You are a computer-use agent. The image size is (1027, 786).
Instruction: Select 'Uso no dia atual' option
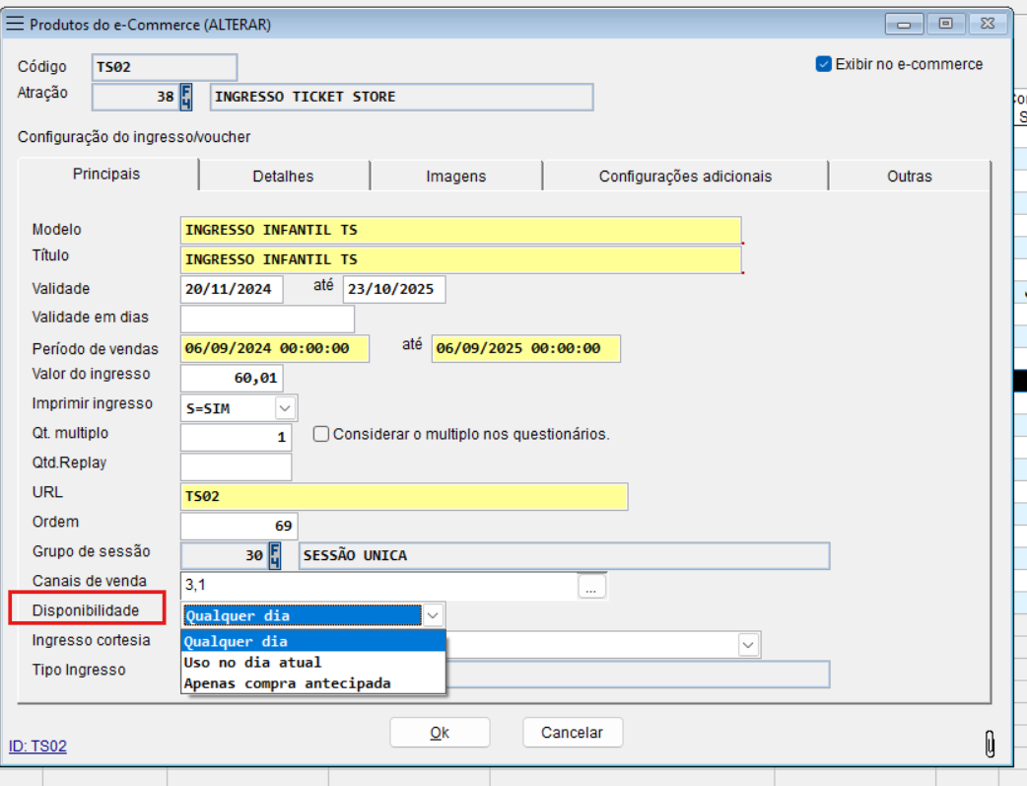pyautogui.click(x=253, y=662)
